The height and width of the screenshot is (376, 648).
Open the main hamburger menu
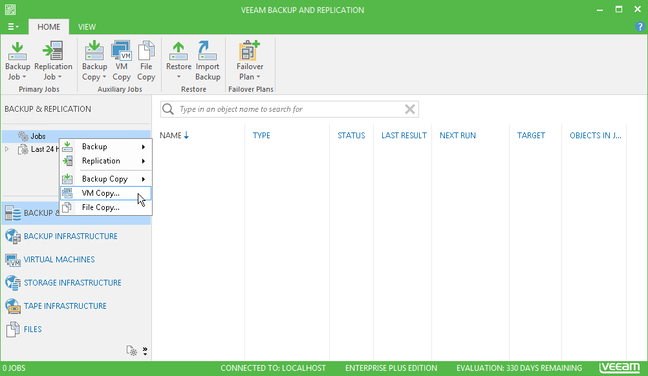13,27
